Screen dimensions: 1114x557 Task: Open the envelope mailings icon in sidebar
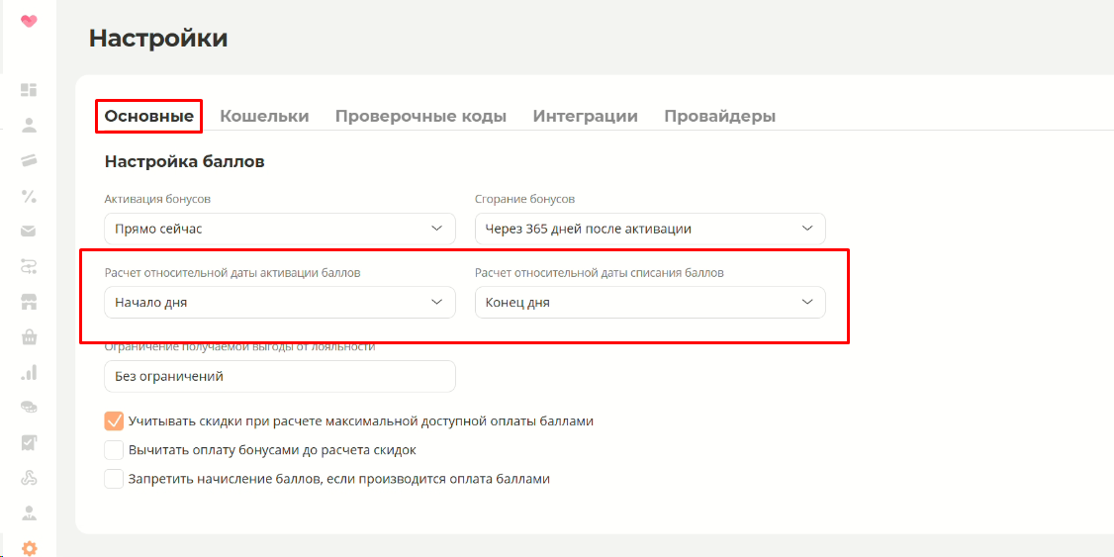pyautogui.click(x=29, y=231)
